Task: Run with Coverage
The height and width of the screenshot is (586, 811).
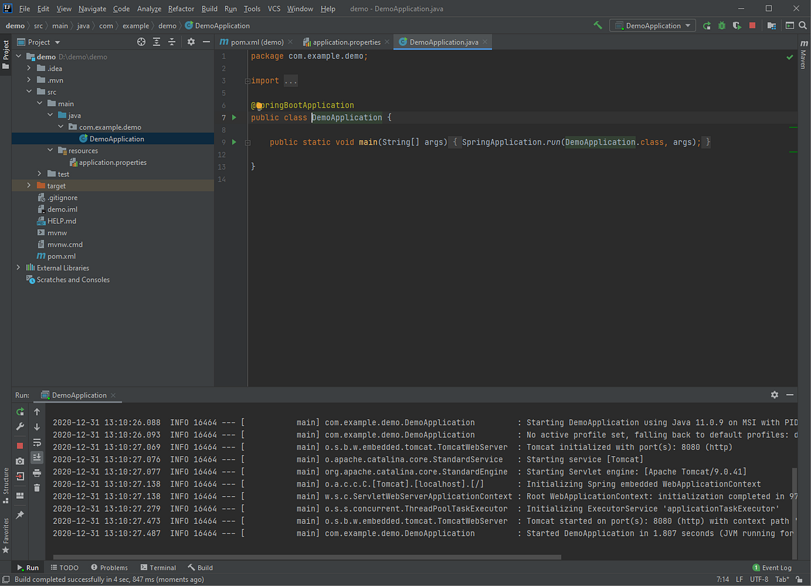Action: [737, 25]
